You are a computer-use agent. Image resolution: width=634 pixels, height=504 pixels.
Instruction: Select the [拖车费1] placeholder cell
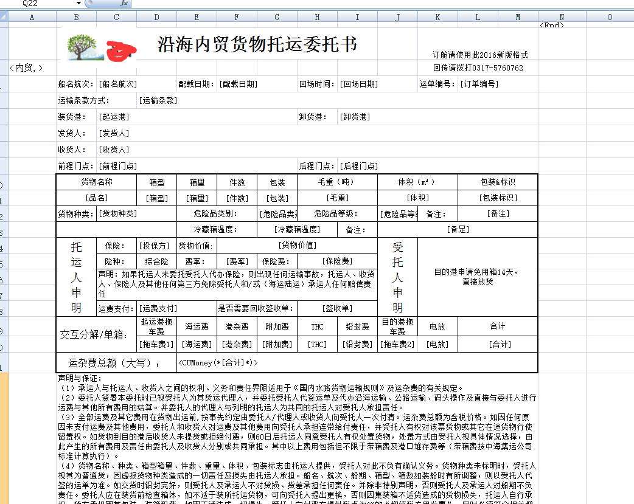coord(157,344)
